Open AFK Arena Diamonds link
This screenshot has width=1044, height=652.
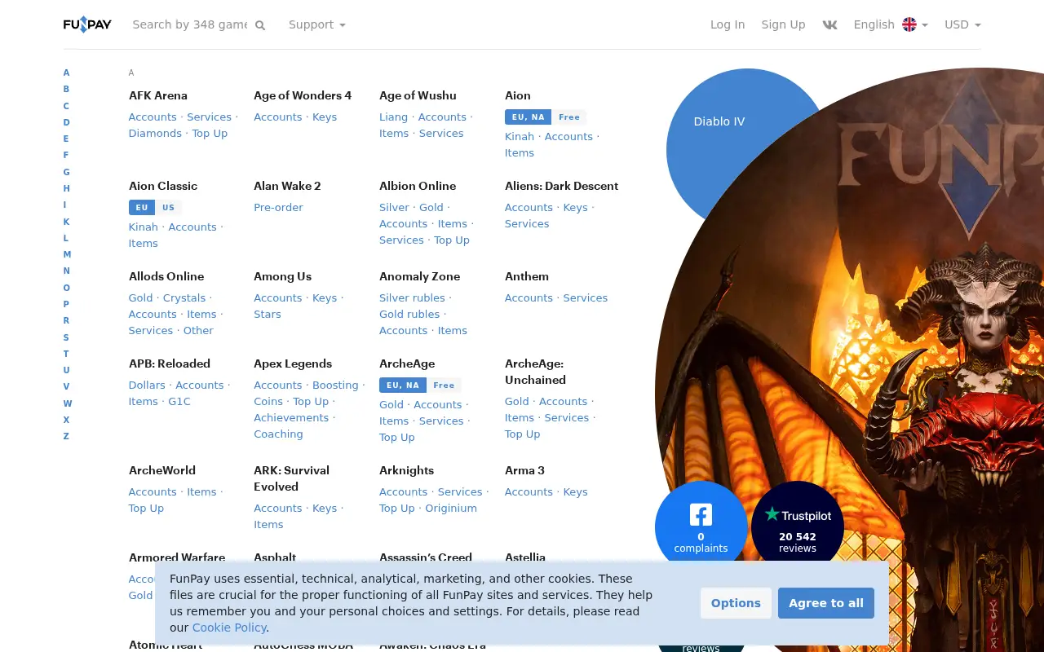coord(155,134)
